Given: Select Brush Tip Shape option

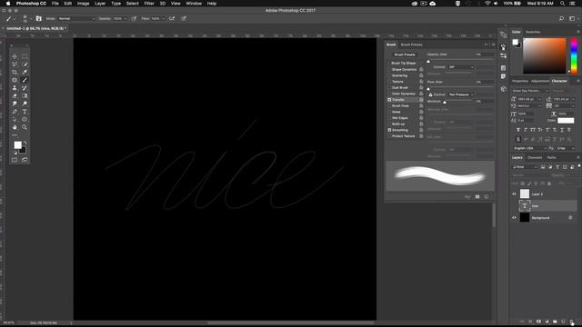Looking at the screenshot, I should (404, 64).
